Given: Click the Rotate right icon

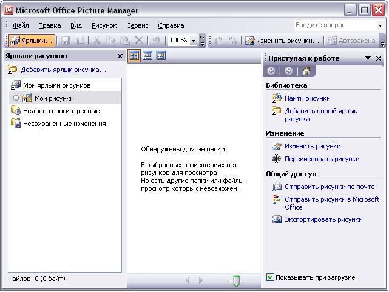Looking at the screenshot, I should click(232, 41).
